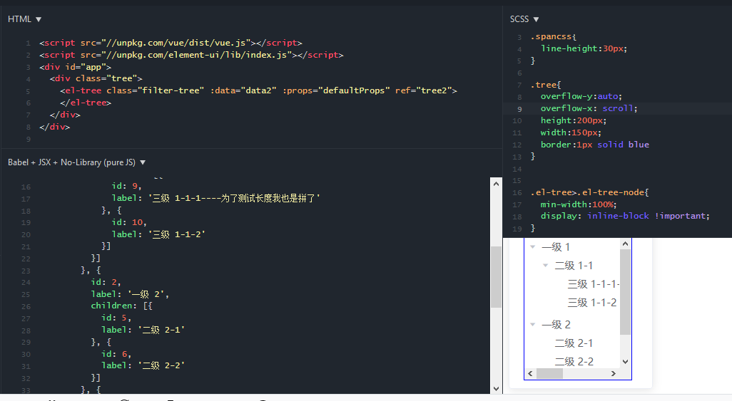Collapse the 一级 2 tree node
This screenshot has width=732, height=401.
(533, 325)
